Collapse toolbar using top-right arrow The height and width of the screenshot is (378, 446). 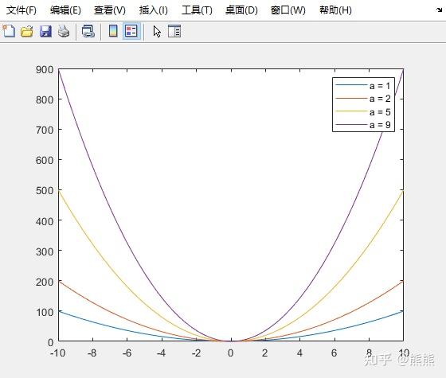pyautogui.click(x=439, y=10)
